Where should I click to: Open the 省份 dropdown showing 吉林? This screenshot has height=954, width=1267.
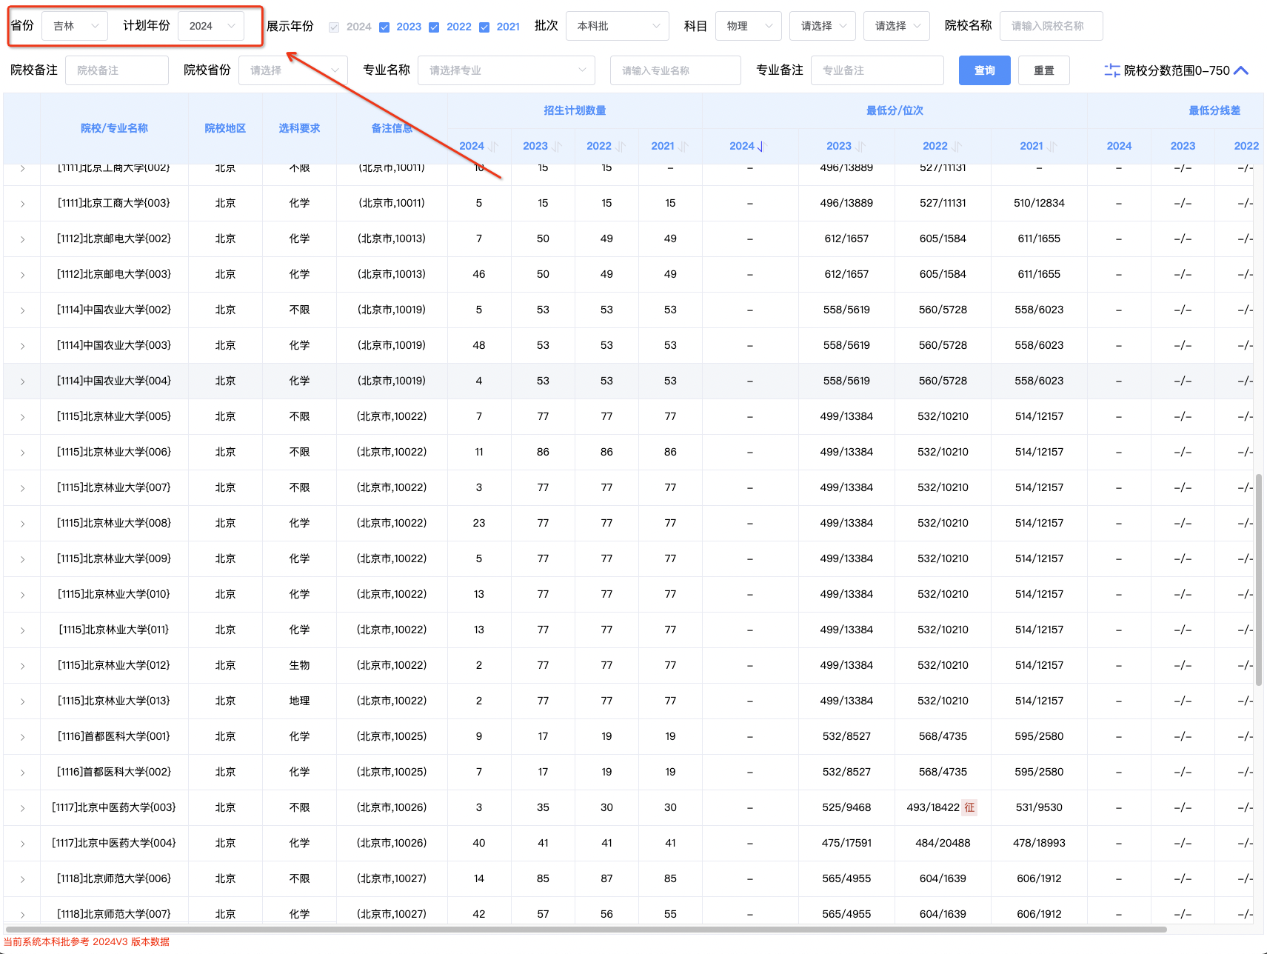[75, 26]
